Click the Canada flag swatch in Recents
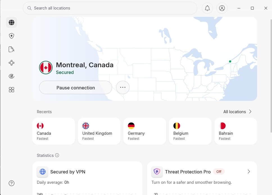This screenshot has height=195, width=272. click(40, 126)
